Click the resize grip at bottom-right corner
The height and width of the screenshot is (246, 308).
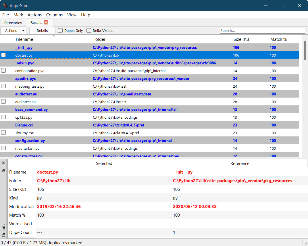coord(306,244)
